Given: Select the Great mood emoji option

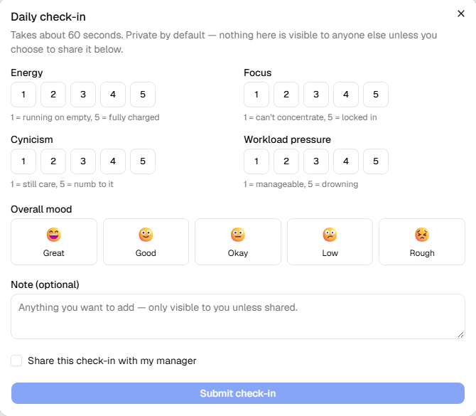Looking at the screenshot, I should (x=54, y=242).
